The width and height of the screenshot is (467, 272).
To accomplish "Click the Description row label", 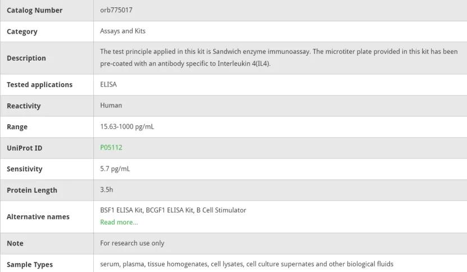I will click(x=26, y=58).
